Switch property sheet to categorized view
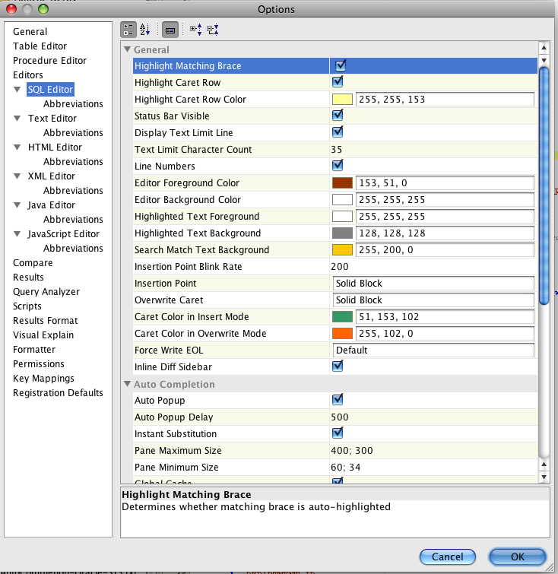The width and height of the screenshot is (558, 574). pyautogui.click(x=128, y=30)
